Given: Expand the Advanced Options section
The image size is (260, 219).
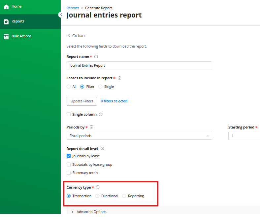Looking at the screenshot, I should click(x=89, y=212).
